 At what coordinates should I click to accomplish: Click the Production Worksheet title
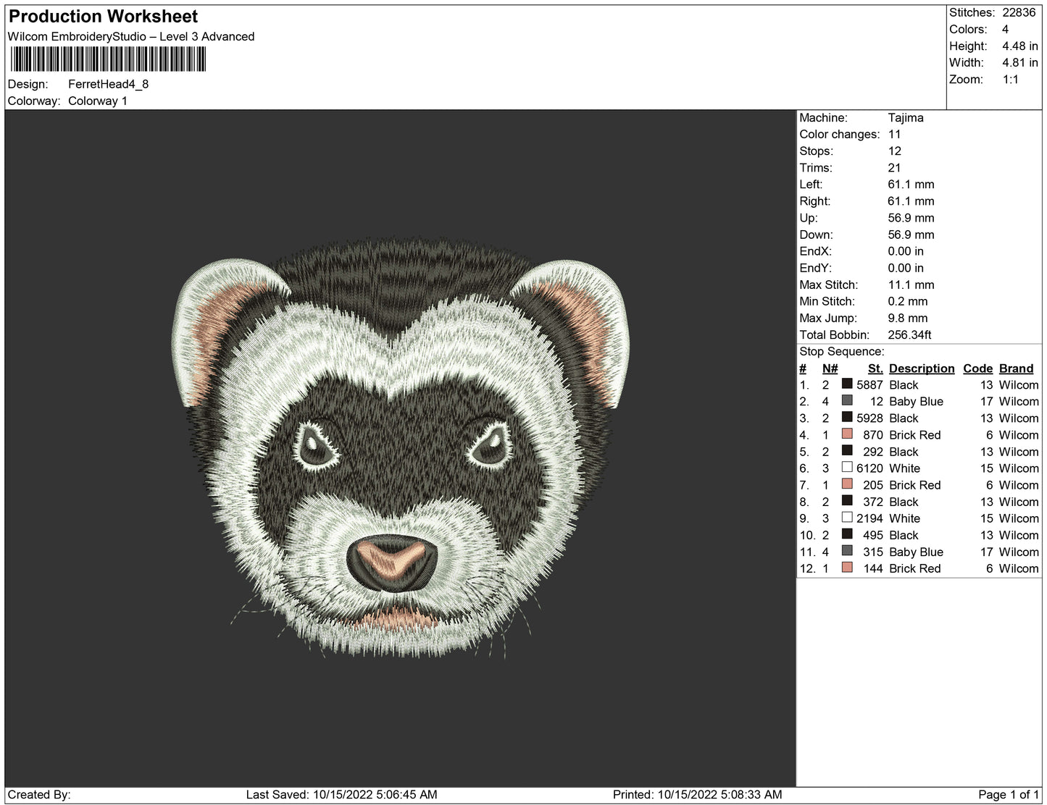(103, 16)
